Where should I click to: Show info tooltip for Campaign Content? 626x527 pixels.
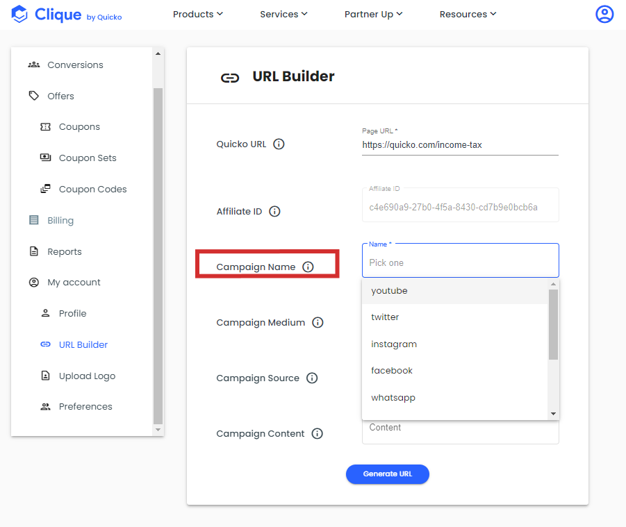317,434
